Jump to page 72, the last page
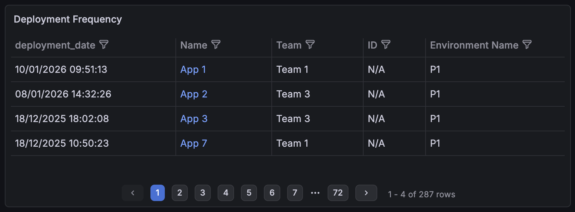 pos(338,193)
